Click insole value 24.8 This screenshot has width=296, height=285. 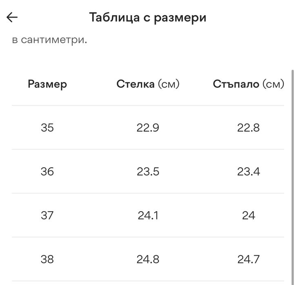(x=148, y=259)
